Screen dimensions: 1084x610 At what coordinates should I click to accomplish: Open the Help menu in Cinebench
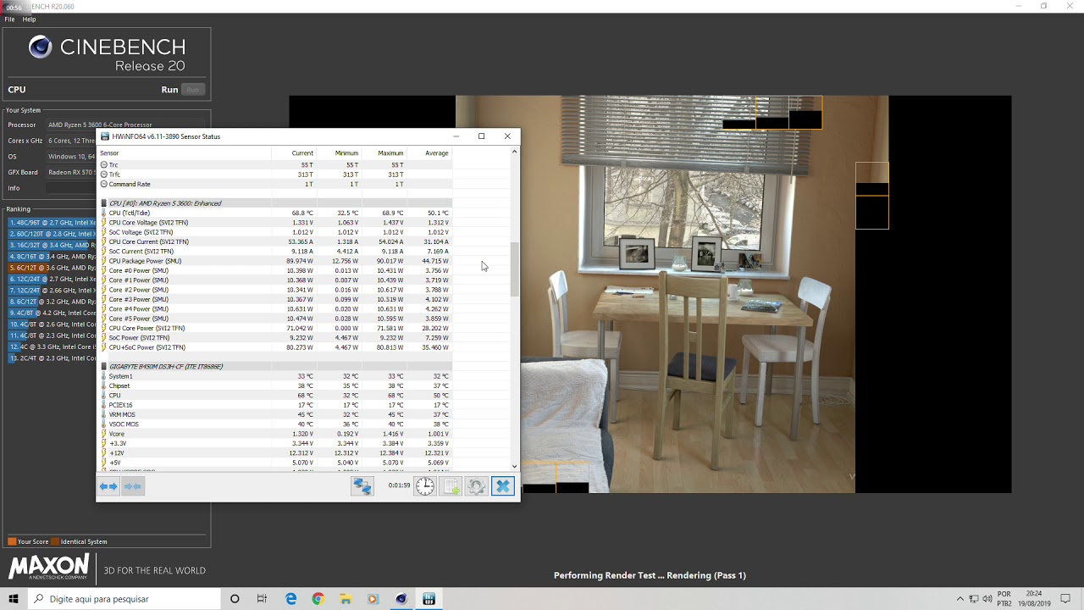pos(29,19)
